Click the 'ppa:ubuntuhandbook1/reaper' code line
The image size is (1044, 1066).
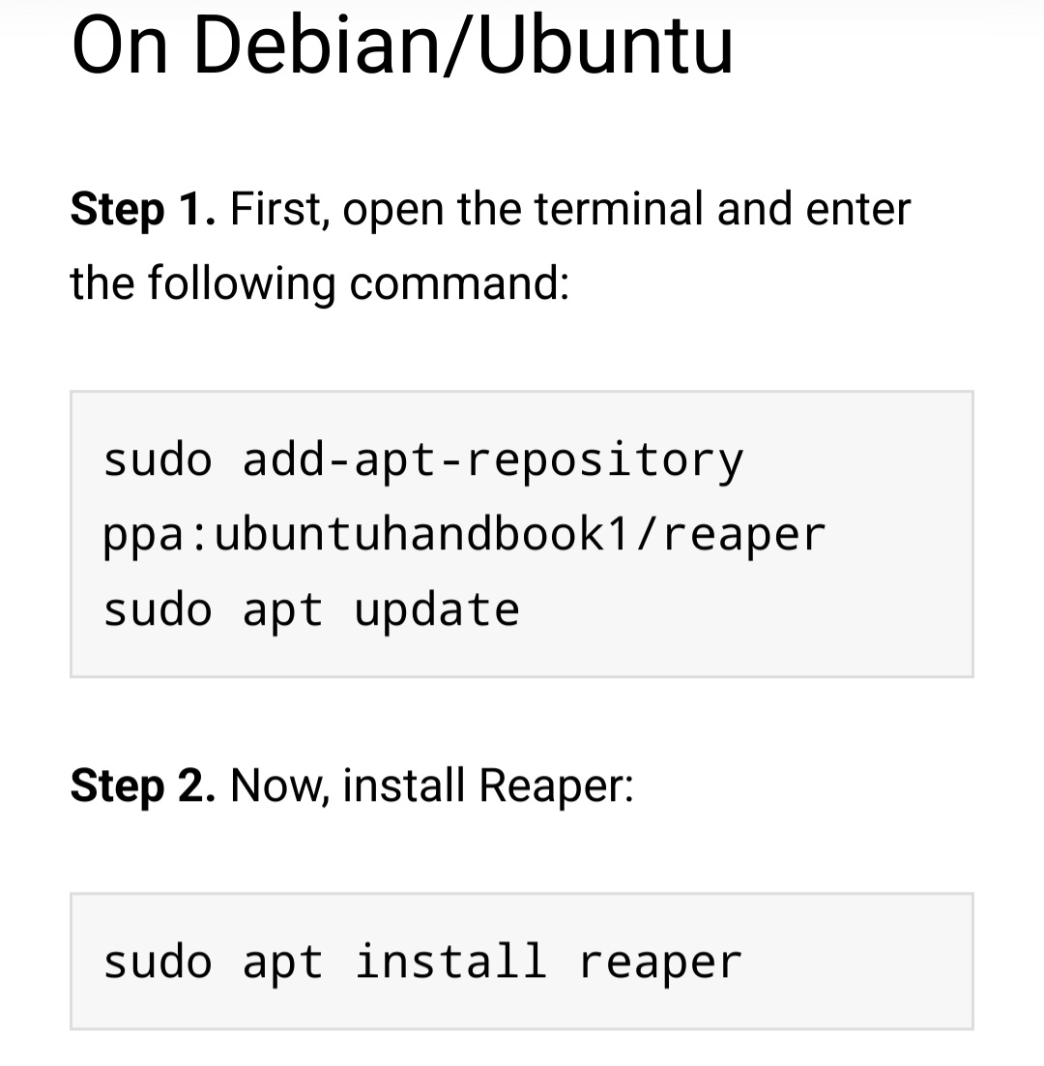(464, 537)
